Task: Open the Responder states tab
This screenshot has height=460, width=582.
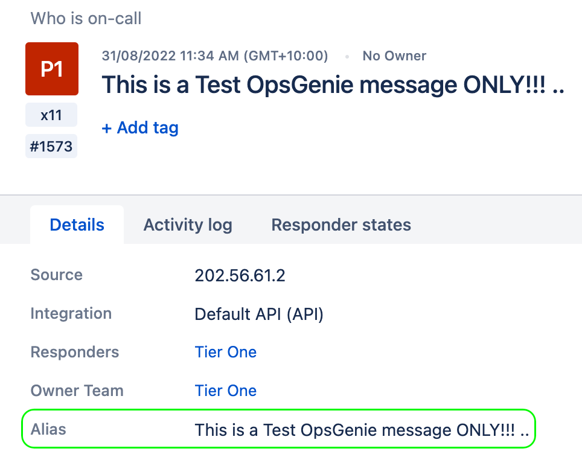Action: 341,225
